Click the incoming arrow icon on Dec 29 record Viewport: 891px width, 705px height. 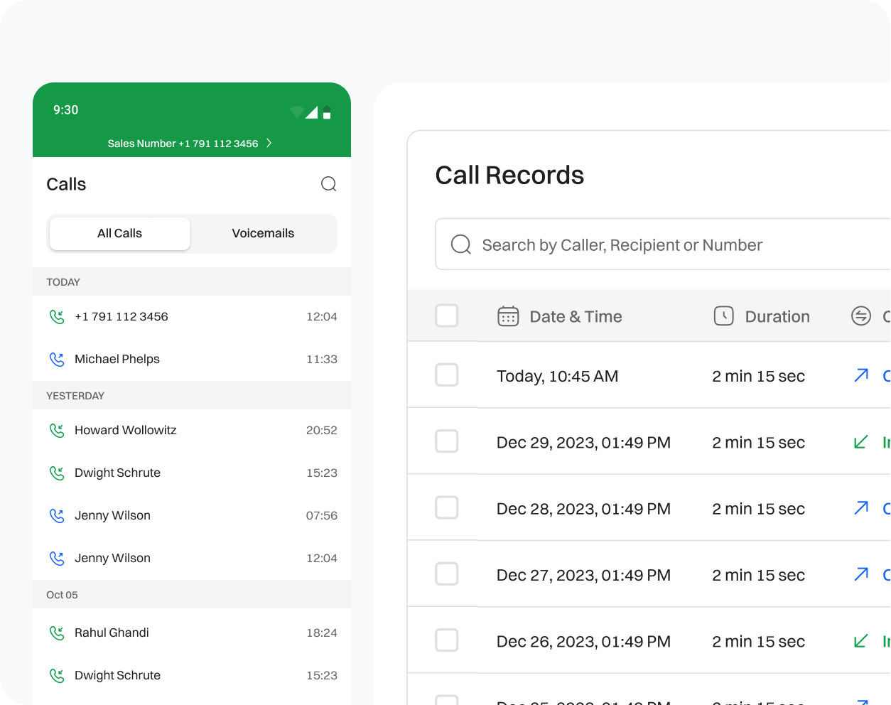point(860,441)
